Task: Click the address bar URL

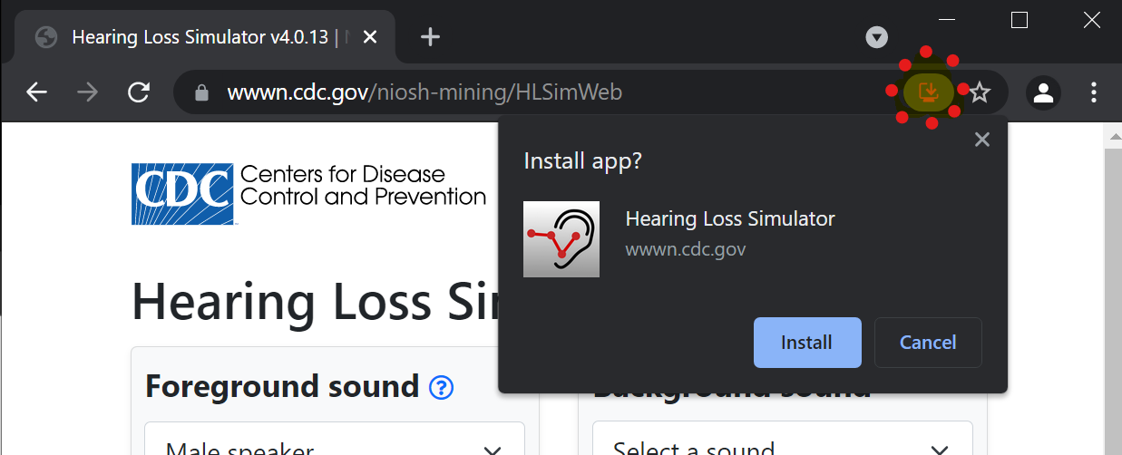Action: coord(424,92)
